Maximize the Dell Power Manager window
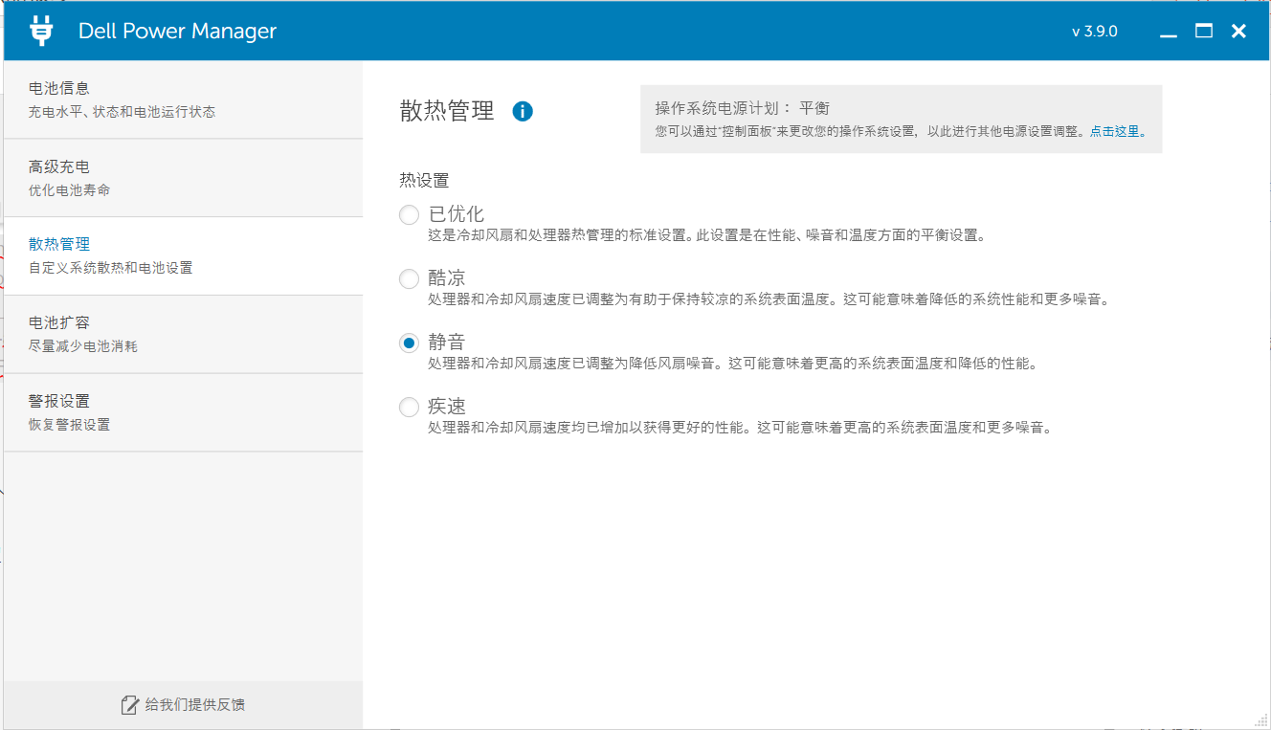Viewport: 1271px width, 730px height. [x=1204, y=32]
